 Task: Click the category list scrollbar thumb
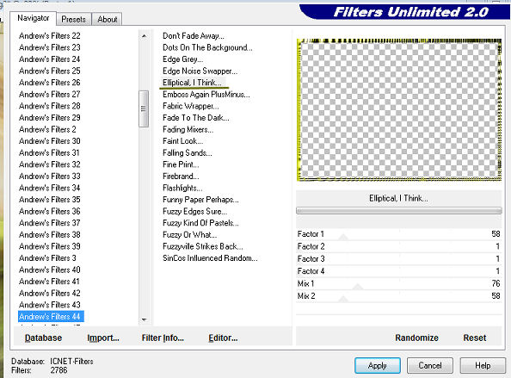tap(144, 108)
